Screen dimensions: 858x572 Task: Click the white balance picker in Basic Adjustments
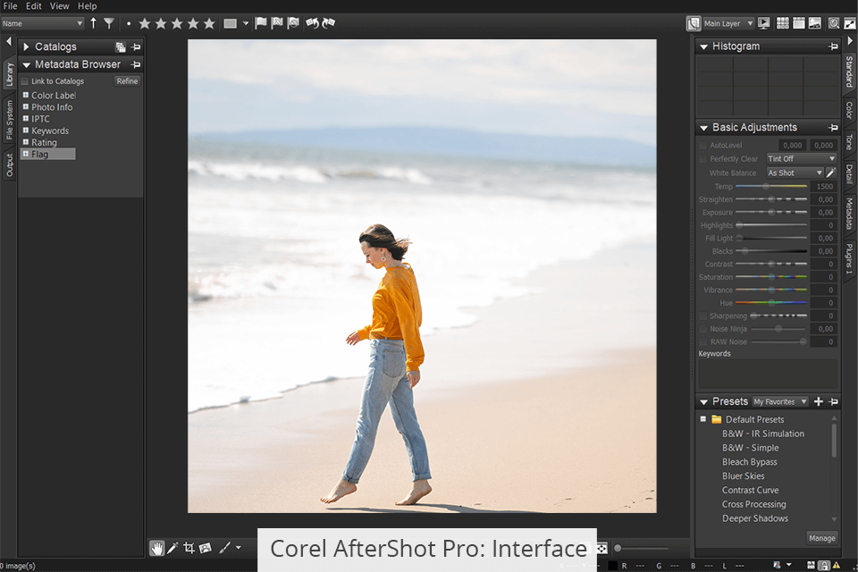point(830,172)
